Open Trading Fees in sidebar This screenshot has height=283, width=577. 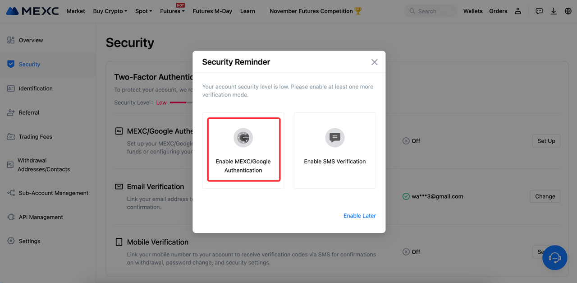point(35,137)
